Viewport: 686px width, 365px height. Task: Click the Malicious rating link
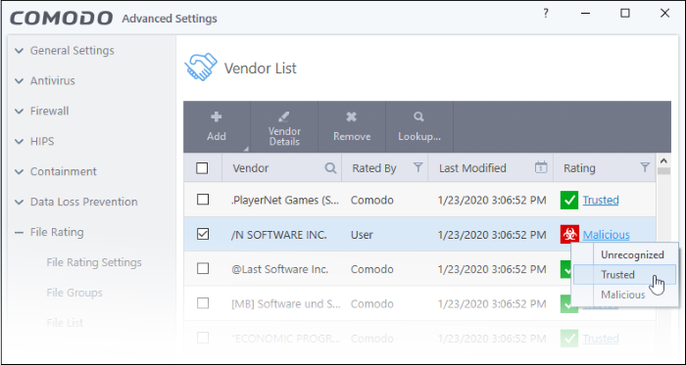click(606, 235)
